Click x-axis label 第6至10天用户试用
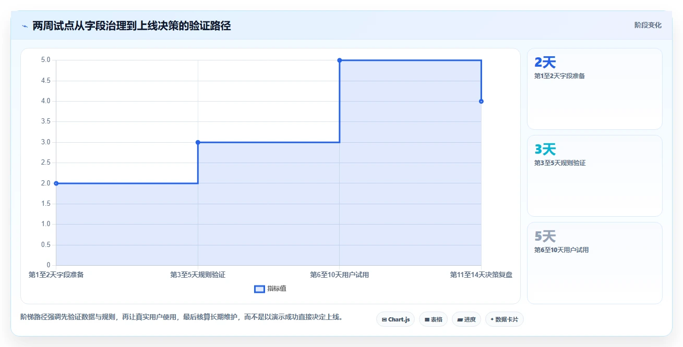This screenshot has height=347, width=683. click(x=340, y=275)
